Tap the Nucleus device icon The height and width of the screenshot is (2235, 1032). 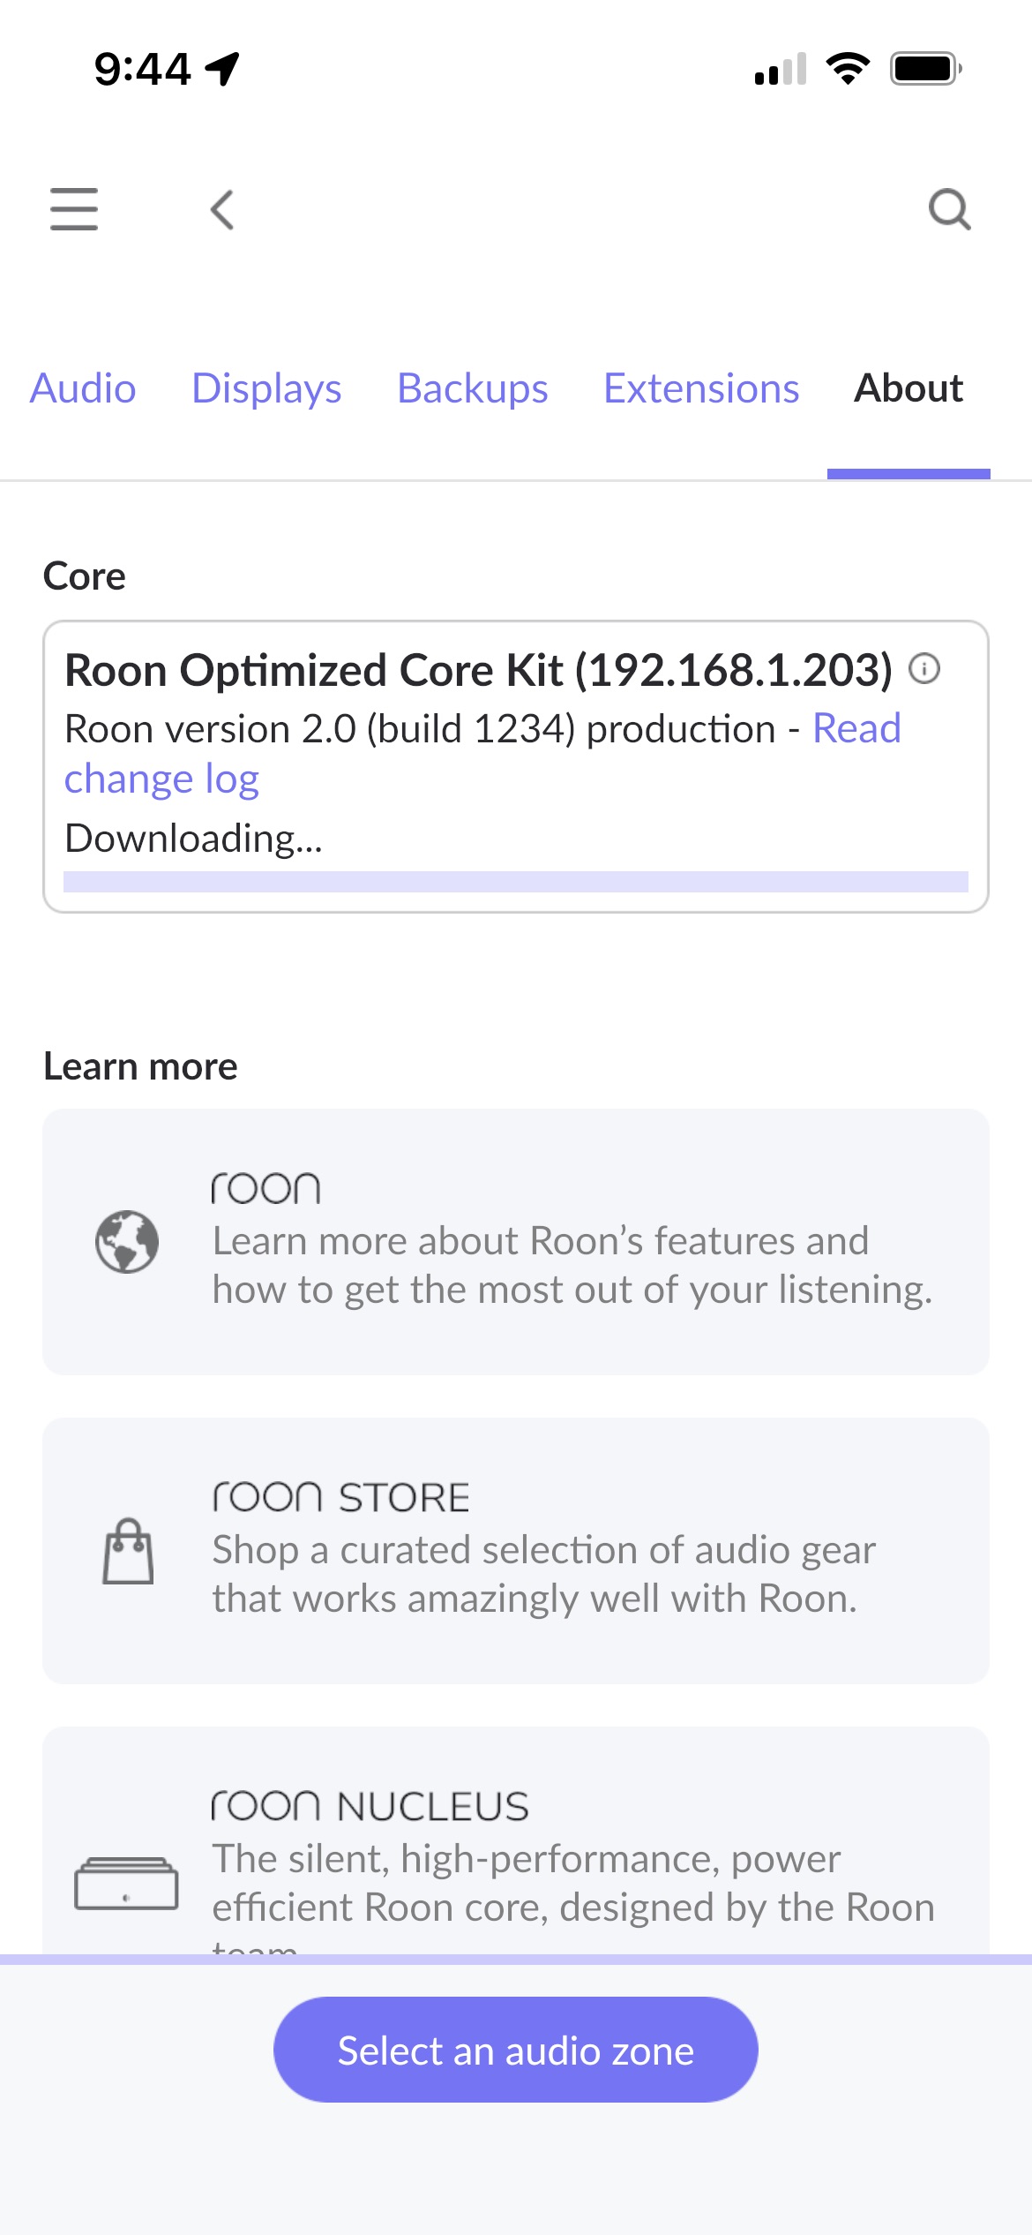[x=126, y=1884]
